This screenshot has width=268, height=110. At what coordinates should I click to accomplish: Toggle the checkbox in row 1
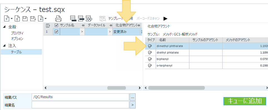tap(56, 32)
